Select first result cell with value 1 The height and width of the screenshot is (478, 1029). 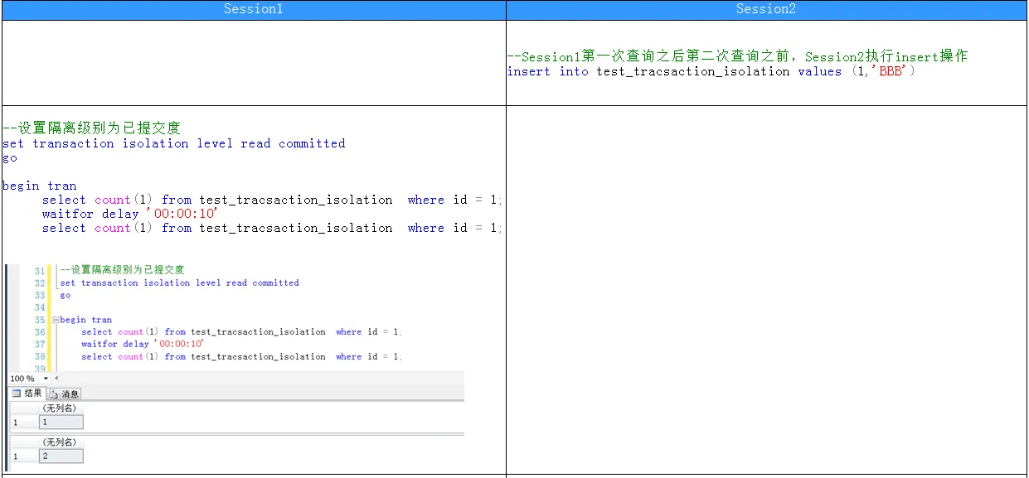61,422
